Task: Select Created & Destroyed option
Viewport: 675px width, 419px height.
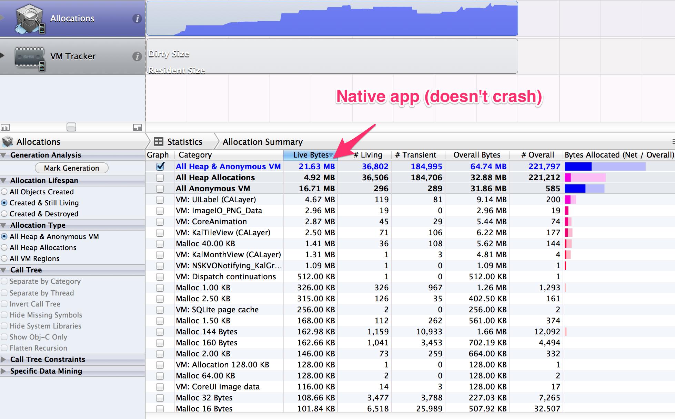Action: tap(4, 214)
